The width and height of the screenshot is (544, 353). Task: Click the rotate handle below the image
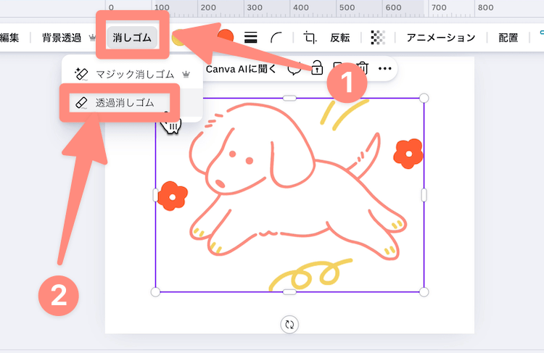(289, 325)
